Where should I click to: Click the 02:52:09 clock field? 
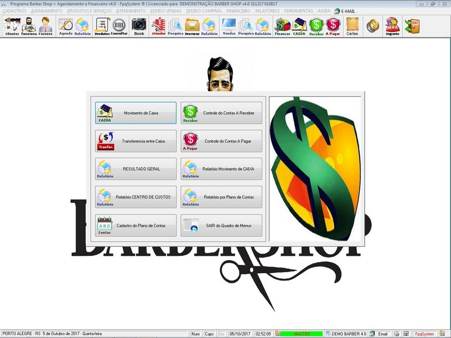tap(263, 334)
